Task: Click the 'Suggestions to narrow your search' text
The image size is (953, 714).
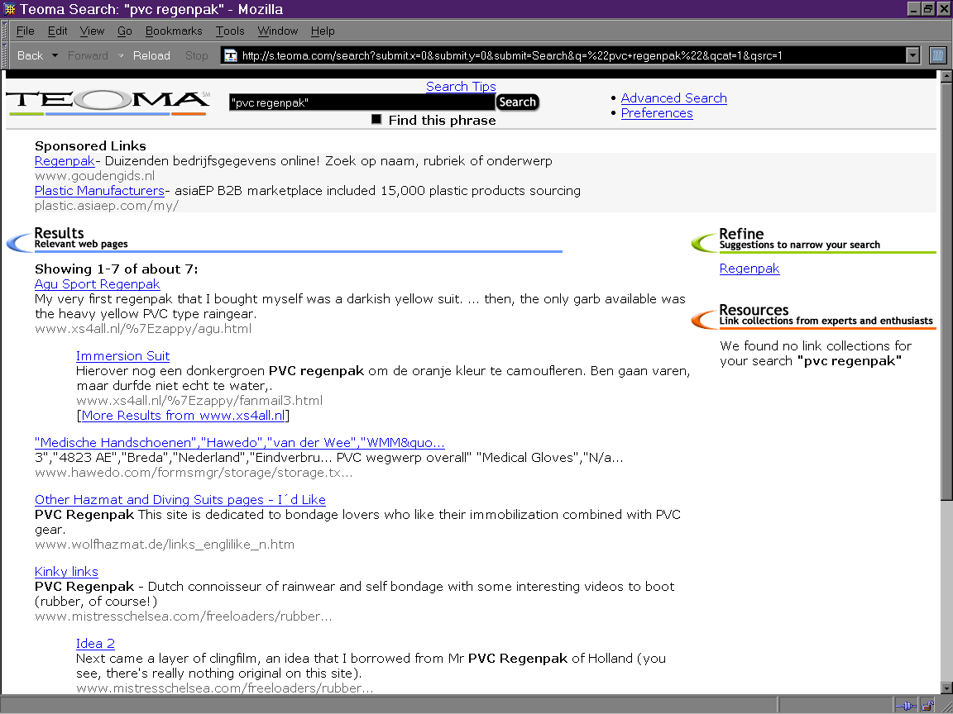Action: point(800,245)
